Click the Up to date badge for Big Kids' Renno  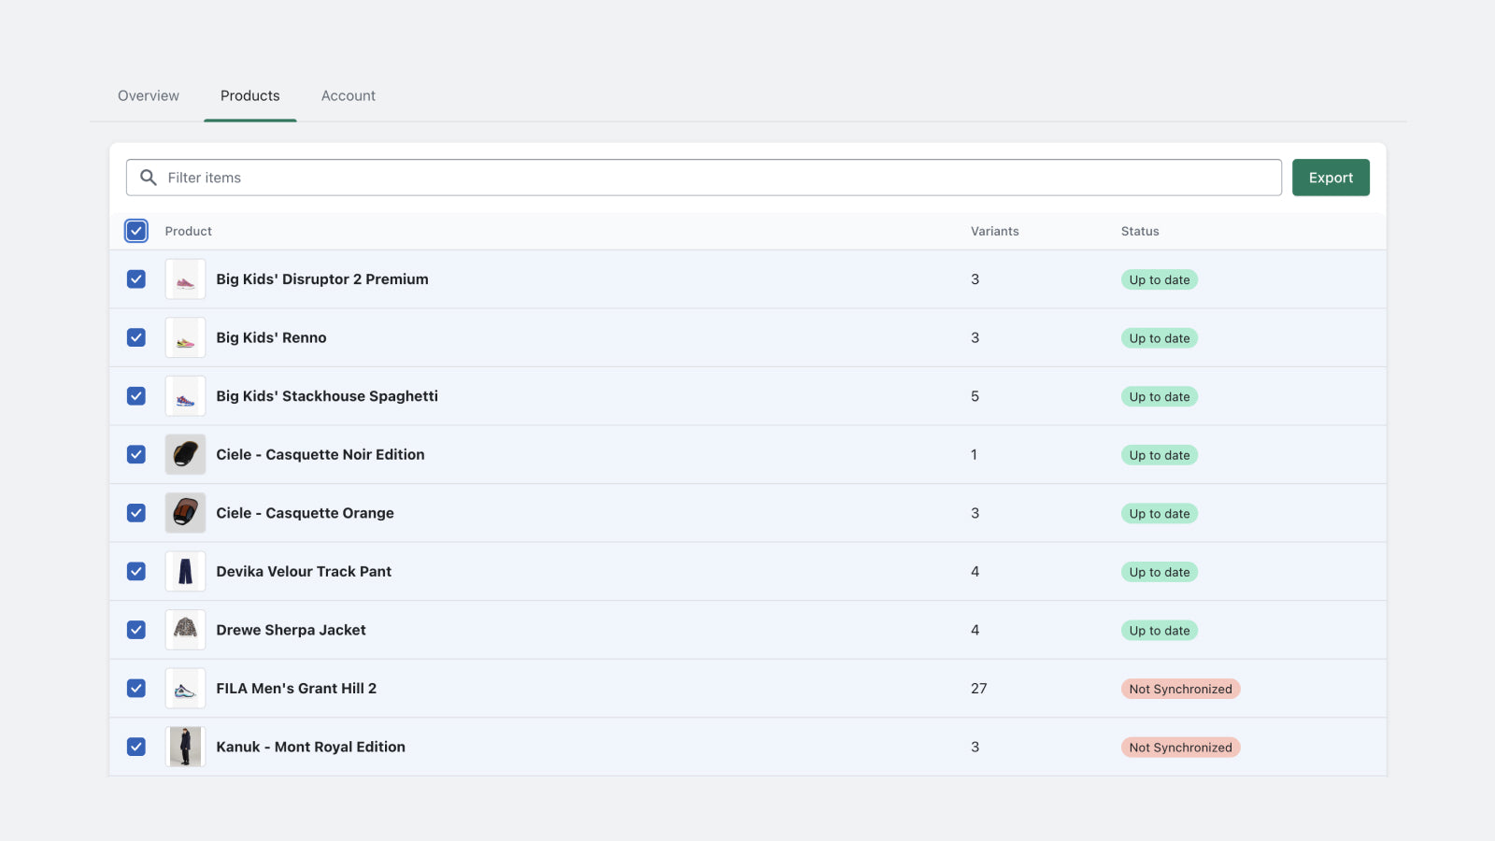pyautogui.click(x=1159, y=338)
